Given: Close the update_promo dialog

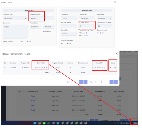Looking at the screenshot, I should (x=115, y=2).
